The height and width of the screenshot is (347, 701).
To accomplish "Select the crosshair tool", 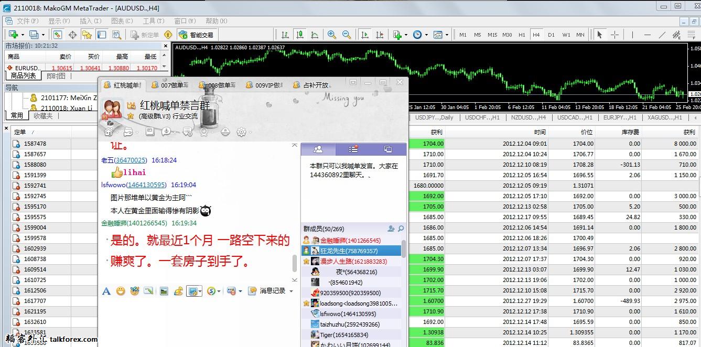I will coord(614,35).
